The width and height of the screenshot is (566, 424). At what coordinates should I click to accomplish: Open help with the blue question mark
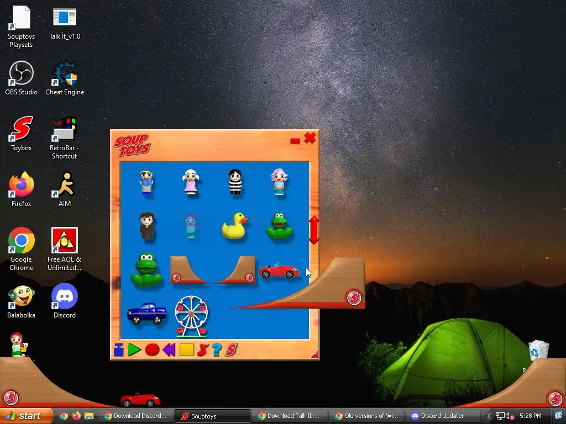pyautogui.click(x=217, y=349)
